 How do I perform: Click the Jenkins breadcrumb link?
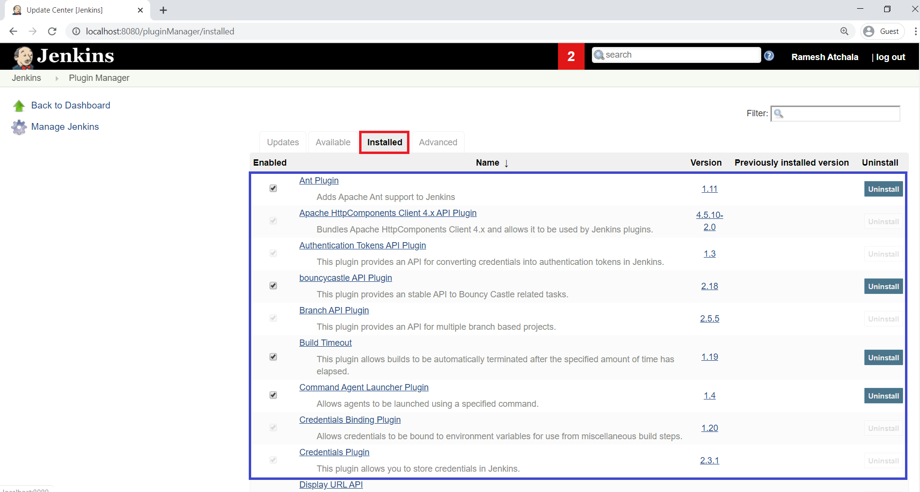point(27,78)
